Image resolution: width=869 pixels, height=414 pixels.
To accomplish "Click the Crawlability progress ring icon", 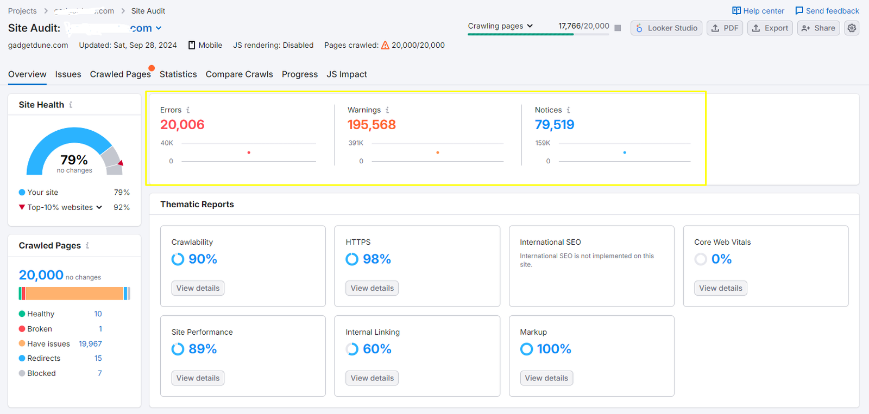I will coord(178,259).
